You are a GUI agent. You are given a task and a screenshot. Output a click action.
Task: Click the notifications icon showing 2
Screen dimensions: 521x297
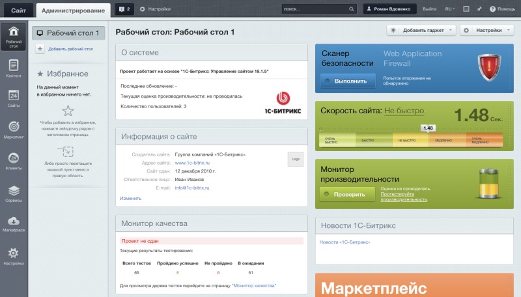(x=124, y=9)
